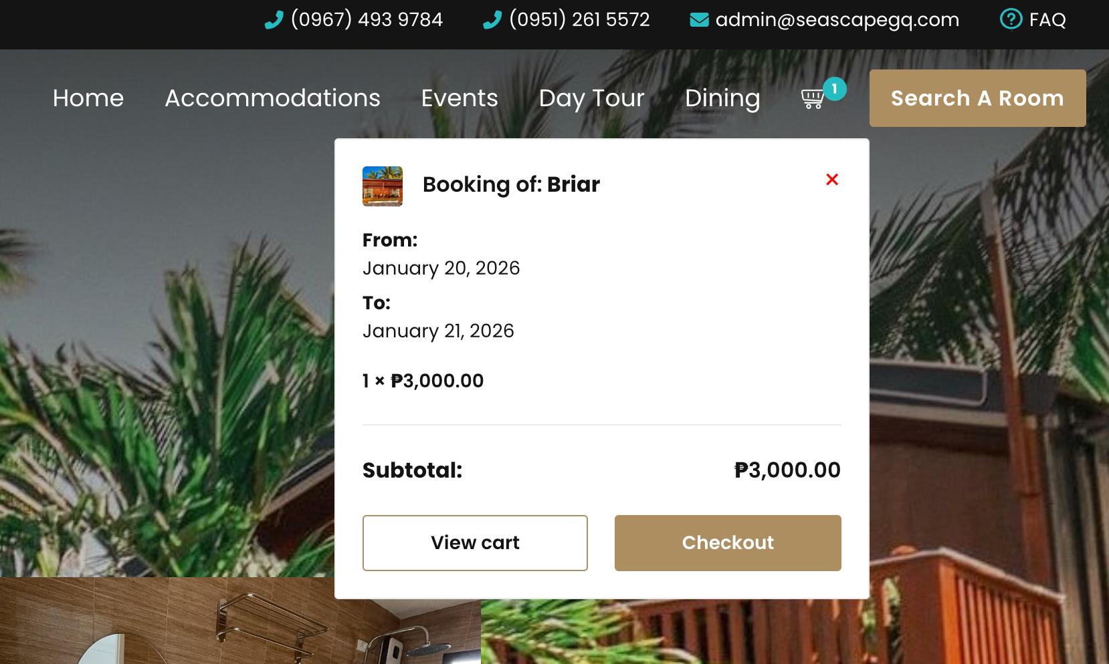Go to the Home menu item
The height and width of the screenshot is (664, 1109).
pos(88,98)
